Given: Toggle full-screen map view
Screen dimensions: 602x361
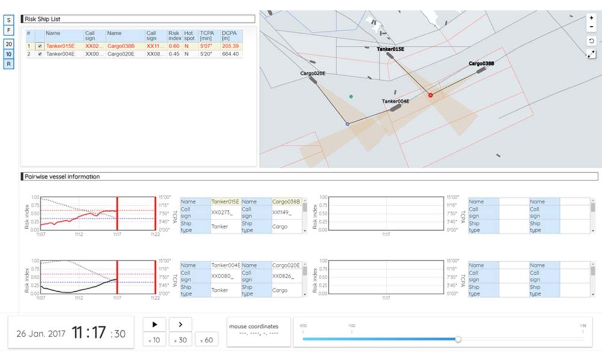Looking at the screenshot, I should (x=591, y=54).
